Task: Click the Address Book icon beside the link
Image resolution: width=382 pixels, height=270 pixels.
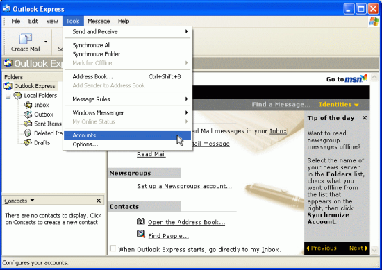Action: 141,221
